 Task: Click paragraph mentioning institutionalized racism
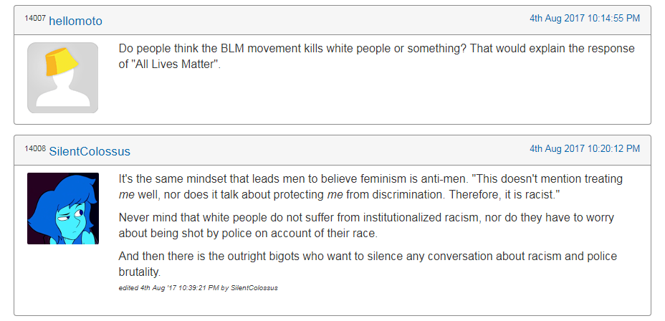366,226
